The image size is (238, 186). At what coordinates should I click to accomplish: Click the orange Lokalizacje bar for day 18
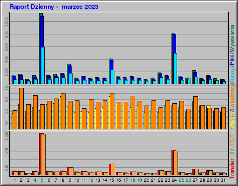[x=133, y=113]
